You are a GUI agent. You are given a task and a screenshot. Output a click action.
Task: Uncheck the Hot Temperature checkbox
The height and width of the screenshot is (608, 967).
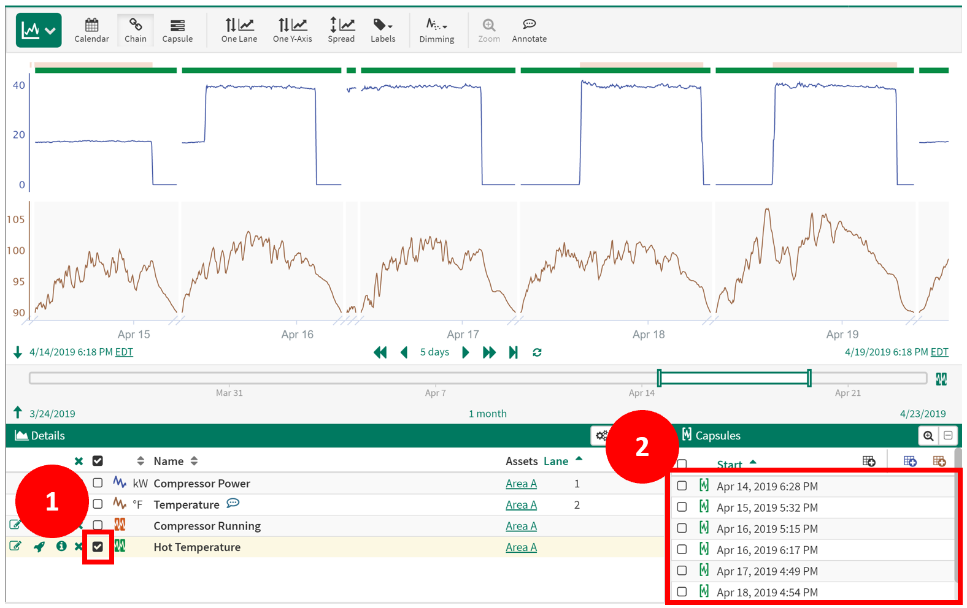click(98, 547)
